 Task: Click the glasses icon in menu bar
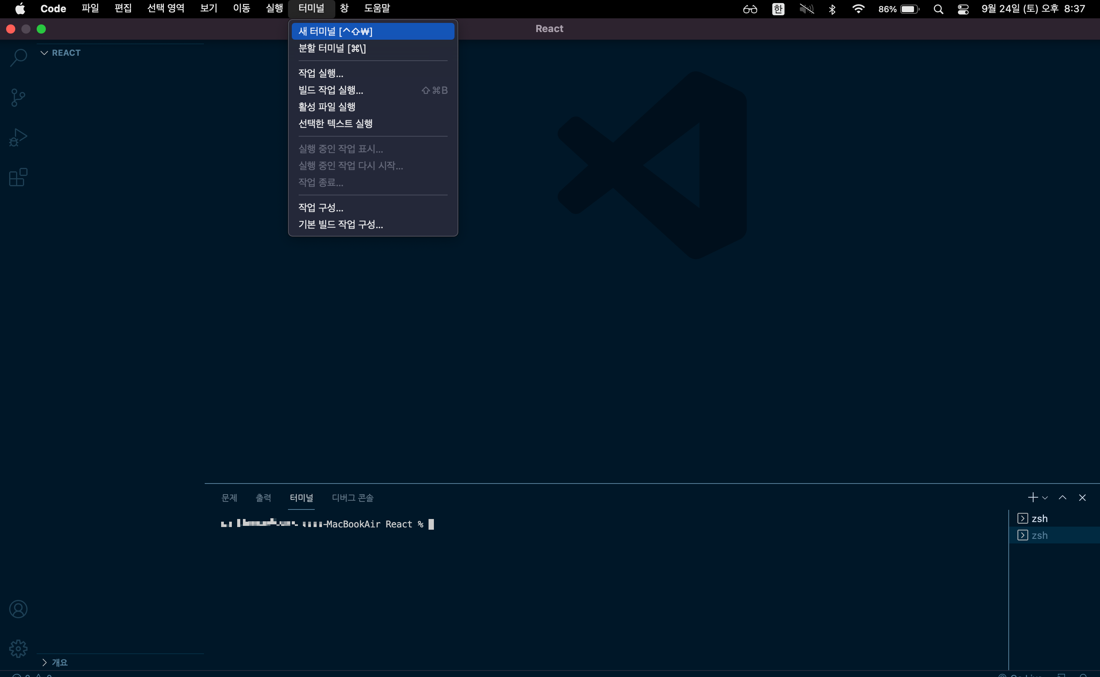[750, 9]
